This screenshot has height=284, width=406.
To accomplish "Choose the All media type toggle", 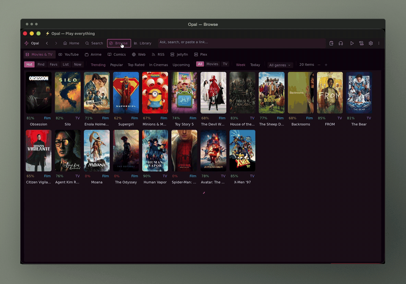I will 200,64.
